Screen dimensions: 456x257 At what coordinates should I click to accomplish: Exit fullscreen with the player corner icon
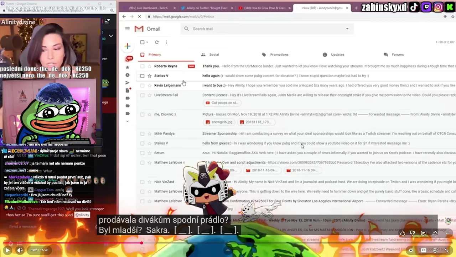click(x=447, y=250)
